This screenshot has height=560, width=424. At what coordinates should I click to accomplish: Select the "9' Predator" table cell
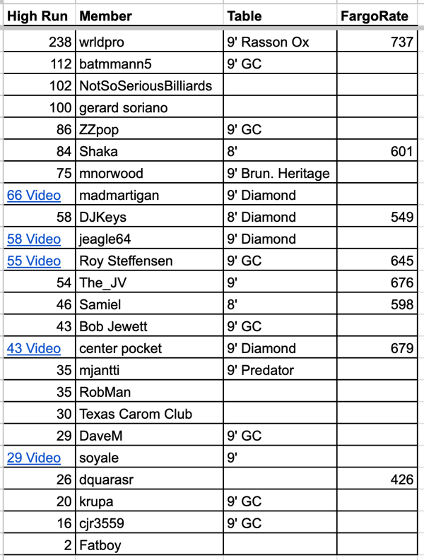(x=261, y=371)
